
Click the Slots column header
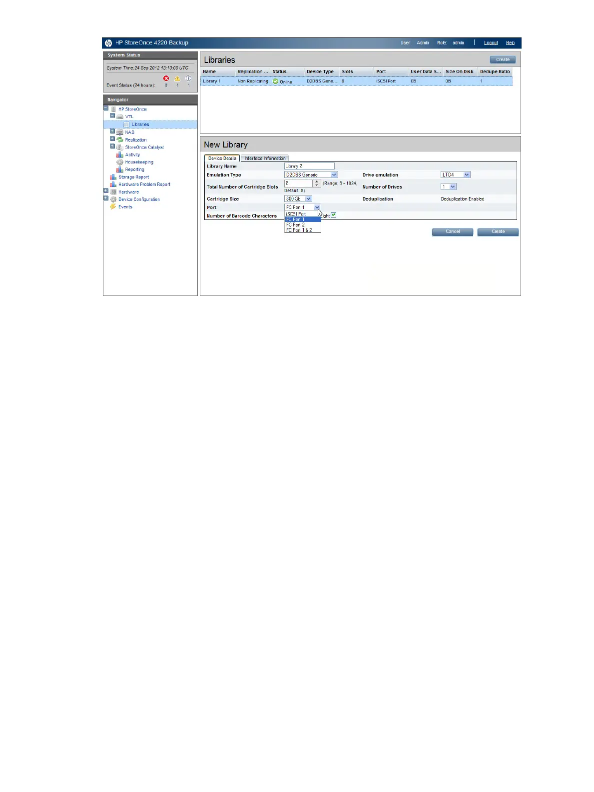coord(357,71)
